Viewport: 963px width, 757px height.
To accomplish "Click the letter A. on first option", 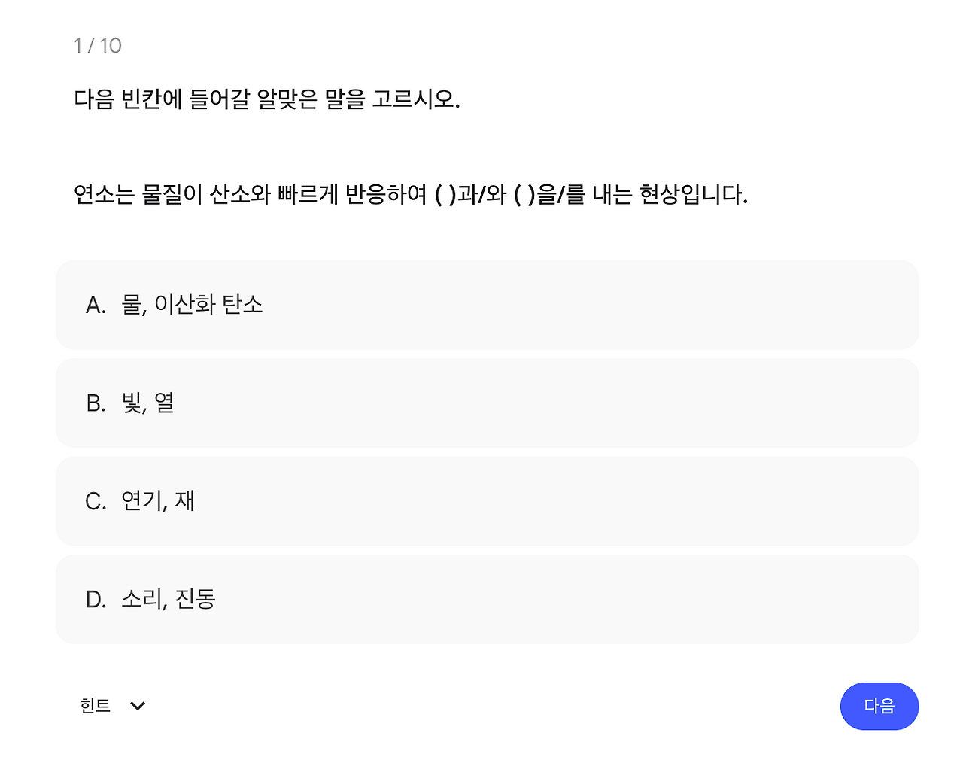I will [x=96, y=305].
